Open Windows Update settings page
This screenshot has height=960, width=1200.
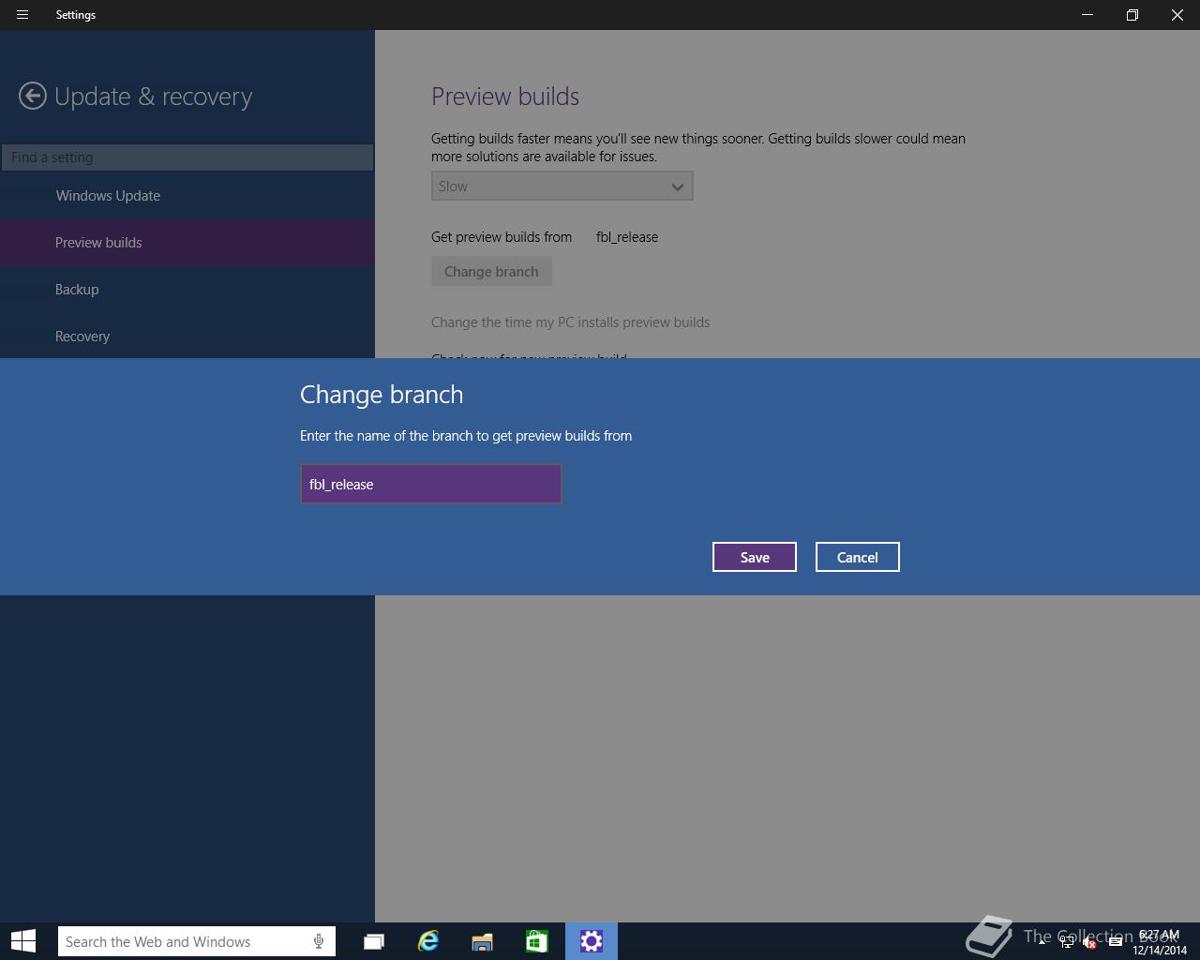point(187,196)
